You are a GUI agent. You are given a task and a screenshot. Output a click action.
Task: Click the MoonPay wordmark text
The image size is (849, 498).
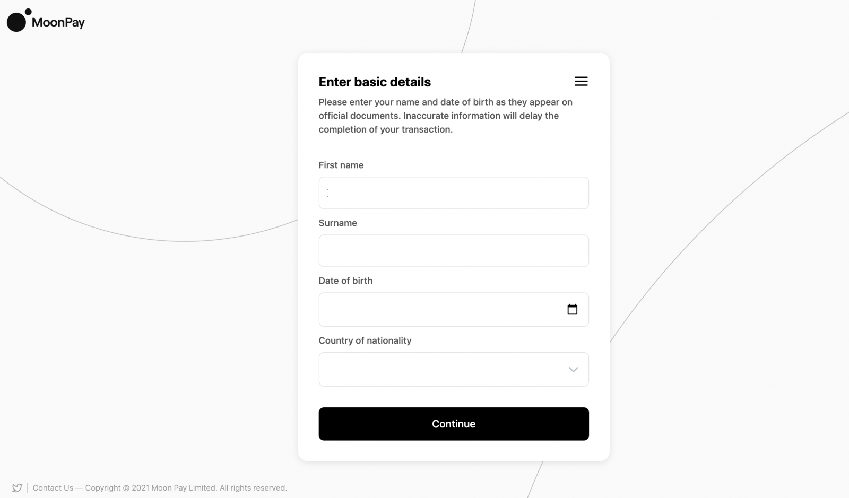(x=57, y=22)
